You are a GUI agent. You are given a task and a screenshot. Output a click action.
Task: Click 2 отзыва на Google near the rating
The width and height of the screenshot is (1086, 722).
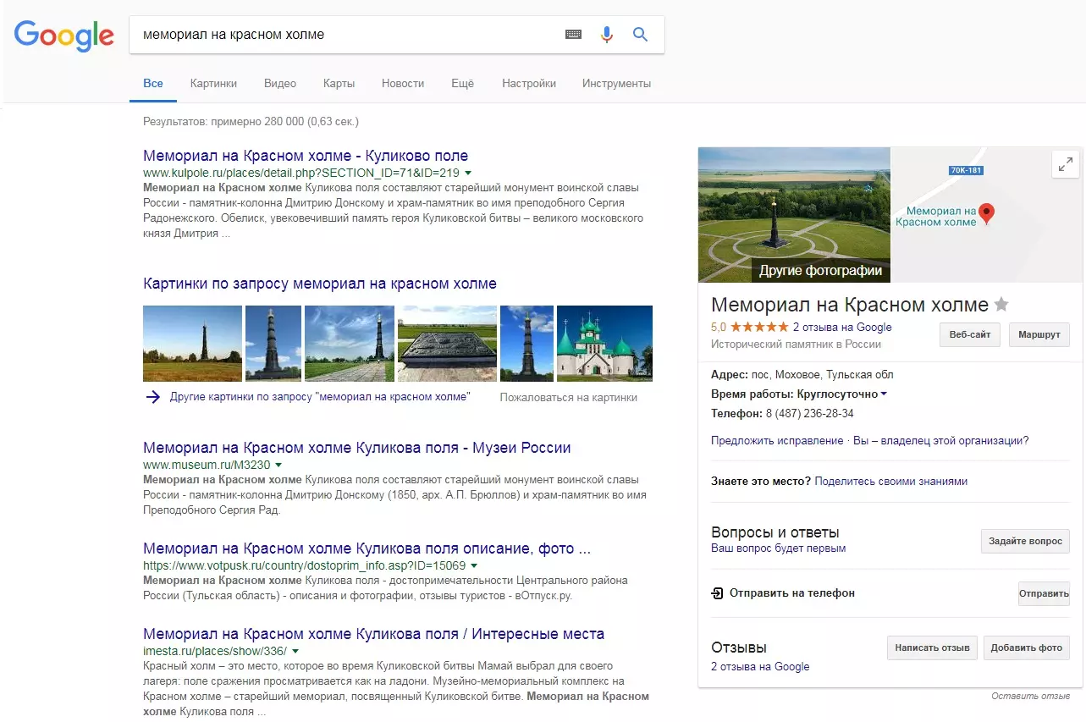tap(842, 327)
